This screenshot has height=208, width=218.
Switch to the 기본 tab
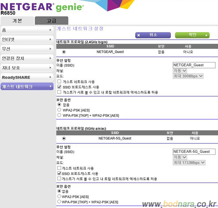point(17,21)
